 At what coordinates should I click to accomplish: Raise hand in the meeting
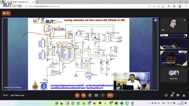[x=90, y=95]
